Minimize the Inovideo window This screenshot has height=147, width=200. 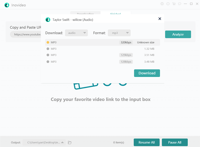click(185, 4)
